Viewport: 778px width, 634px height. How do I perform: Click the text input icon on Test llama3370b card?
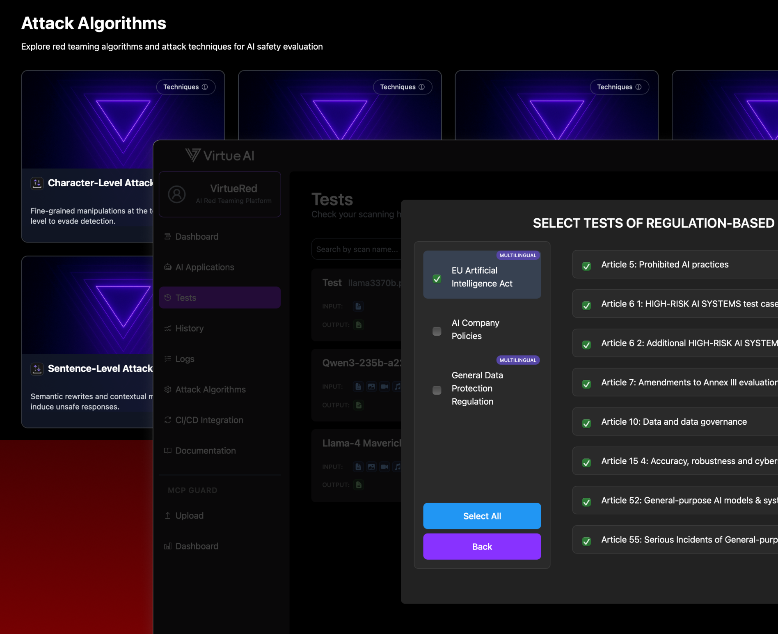tap(358, 306)
